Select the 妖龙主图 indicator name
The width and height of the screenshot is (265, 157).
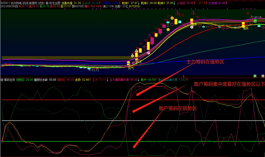[x=55, y=3]
